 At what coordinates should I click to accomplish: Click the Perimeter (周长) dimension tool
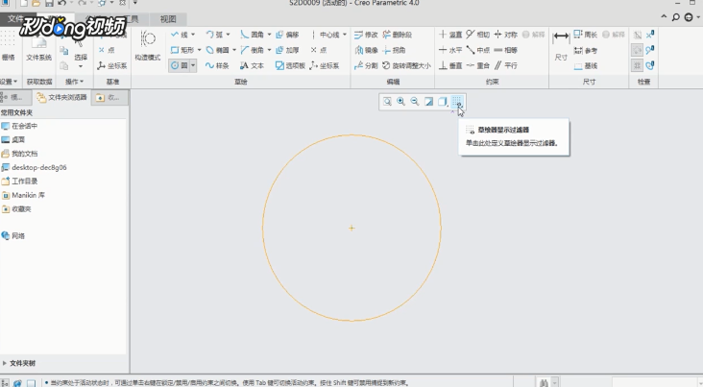point(586,35)
